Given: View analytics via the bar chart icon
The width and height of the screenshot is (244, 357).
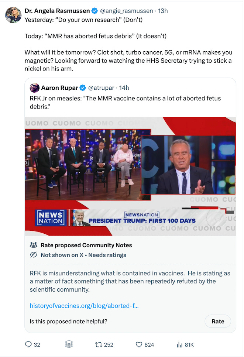Looking at the screenshot, I should point(180,345).
